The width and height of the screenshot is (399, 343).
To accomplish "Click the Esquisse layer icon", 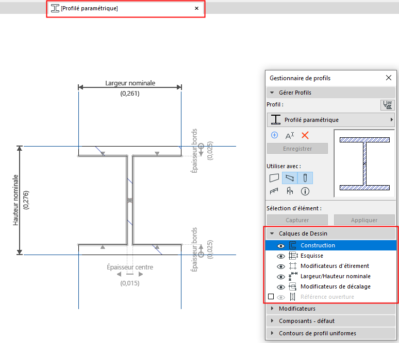I will pos(293,256).
